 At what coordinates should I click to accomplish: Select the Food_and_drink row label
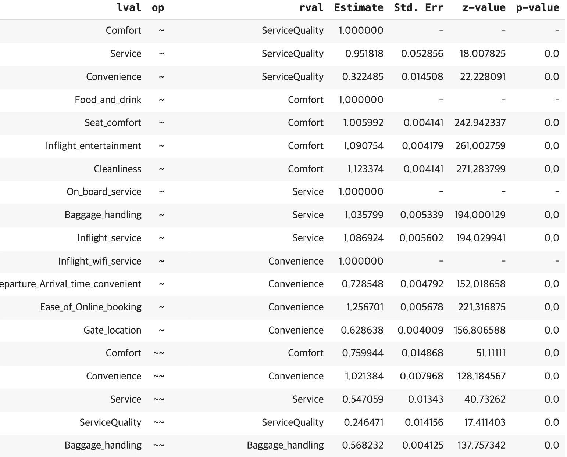point(108,100)
